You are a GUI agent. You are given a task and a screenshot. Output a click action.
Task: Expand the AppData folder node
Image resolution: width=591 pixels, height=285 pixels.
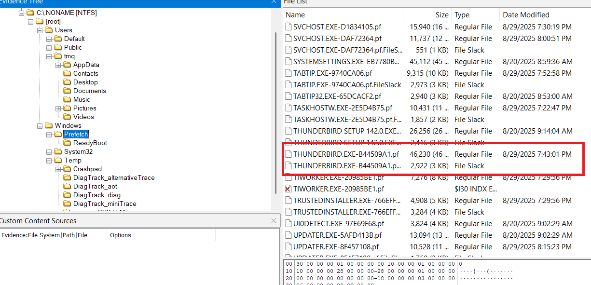click(x=58, y=65)
